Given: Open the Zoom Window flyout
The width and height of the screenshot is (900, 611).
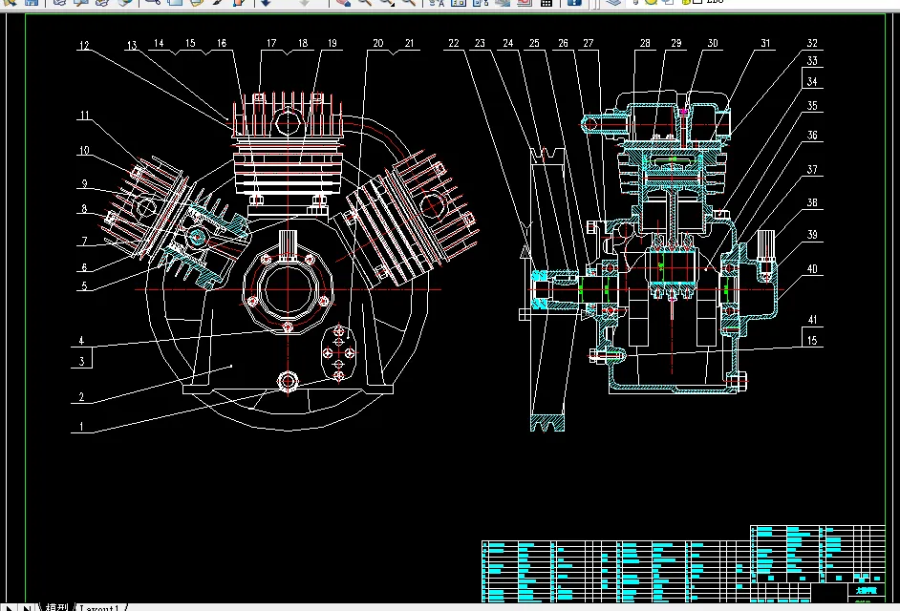Looking at the screenshot, I should (387, 3).
